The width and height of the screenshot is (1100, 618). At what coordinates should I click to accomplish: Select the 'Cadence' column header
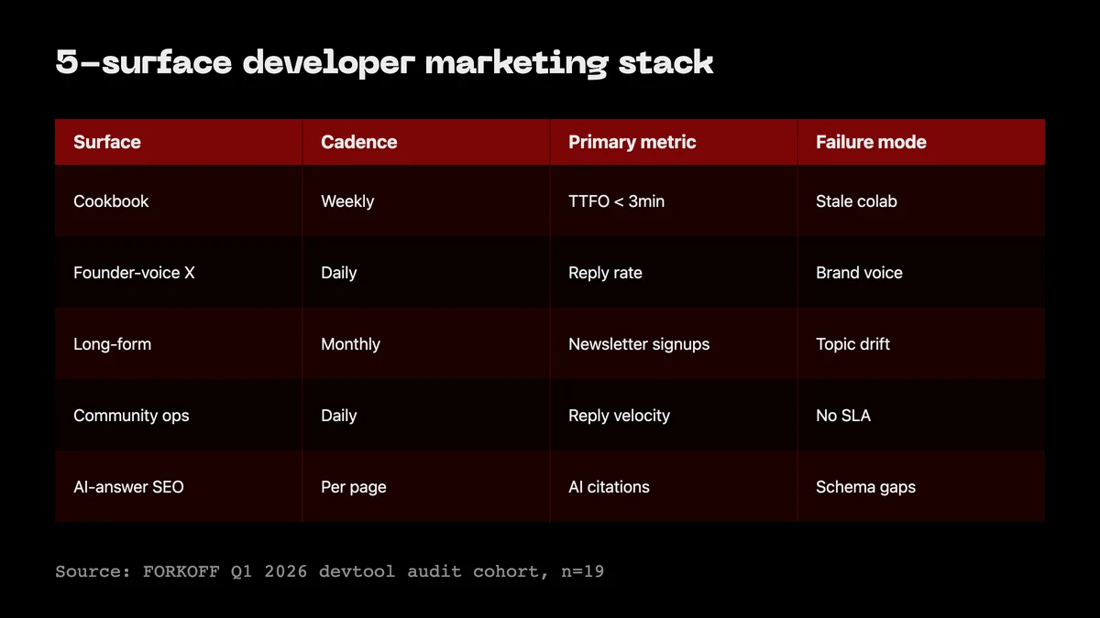(x=426, y=142)
